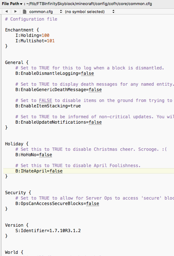174x256 pixels.
Task: Open the File Path dropdown triangle
Action: pyautogui.click(x=21, y=4)
